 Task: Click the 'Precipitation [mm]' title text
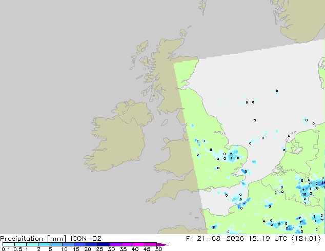coord(33,239)
